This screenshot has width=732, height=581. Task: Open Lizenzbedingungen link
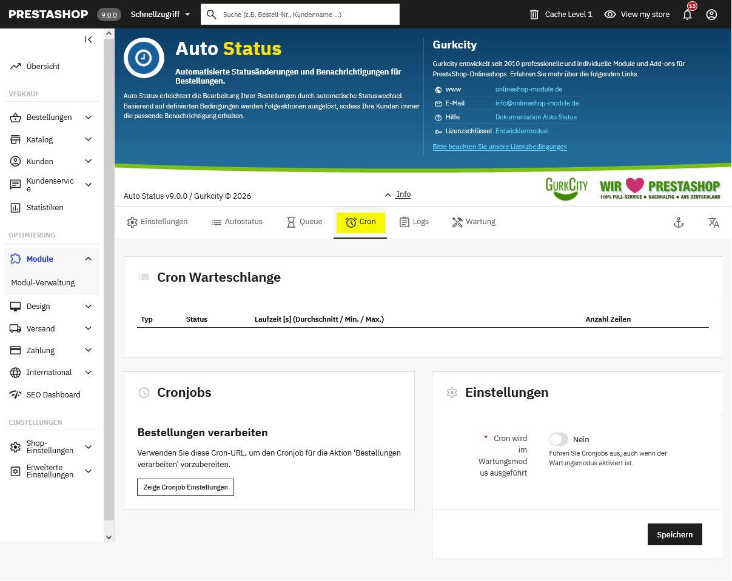click(500, 147)
